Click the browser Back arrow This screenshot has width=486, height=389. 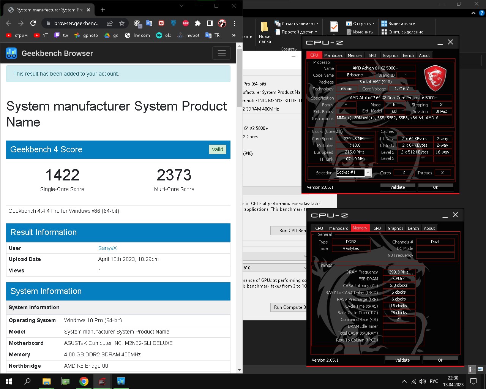[x=9, y=23]
